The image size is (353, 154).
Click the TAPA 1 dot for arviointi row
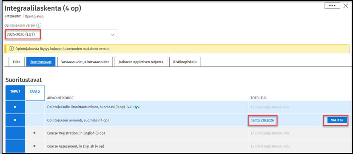(x=15, y=120)
